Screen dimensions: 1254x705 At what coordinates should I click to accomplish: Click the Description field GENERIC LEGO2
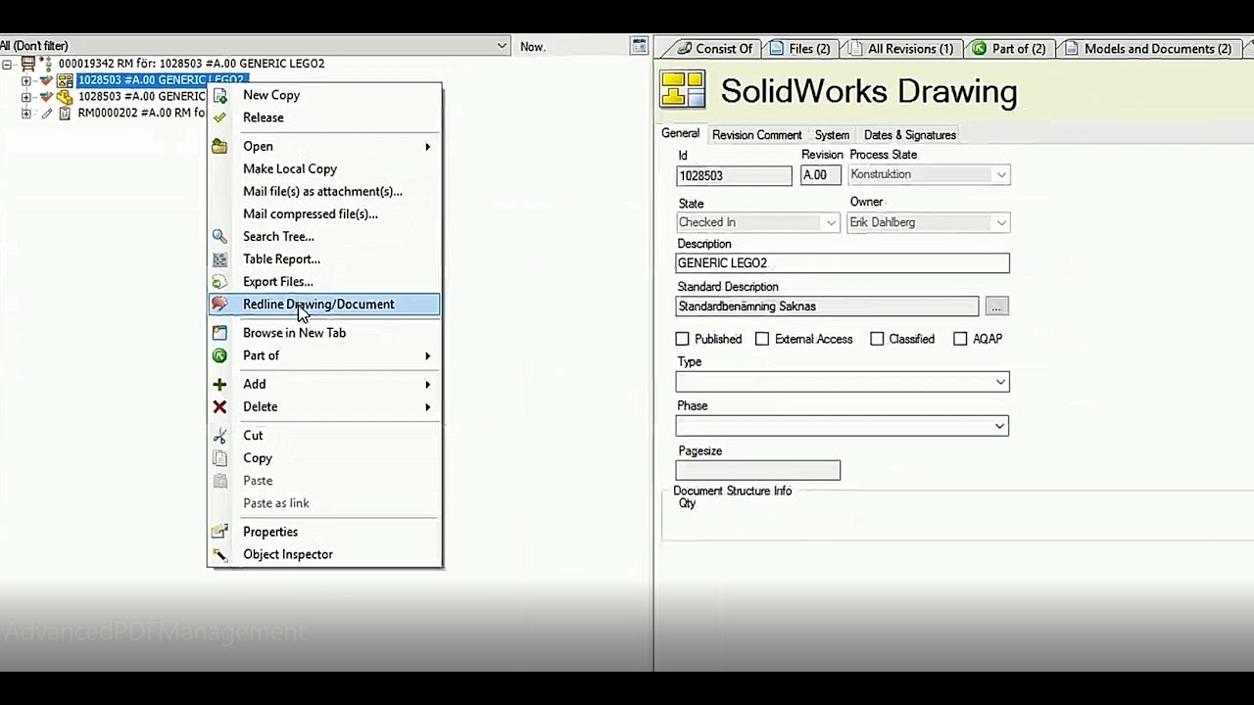point(843,262)
